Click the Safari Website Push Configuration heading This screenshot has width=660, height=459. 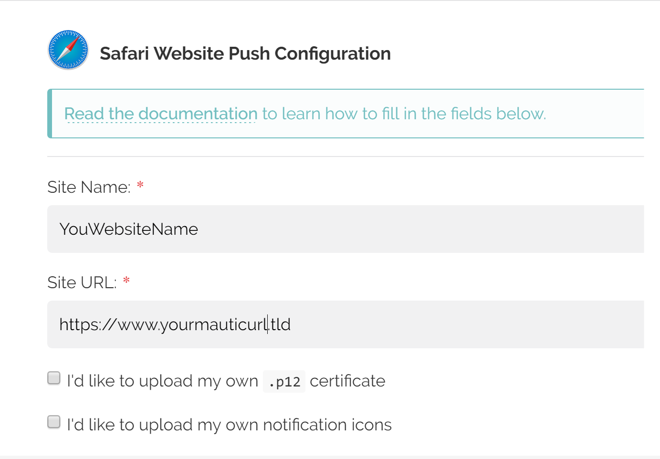coord(245,53)
